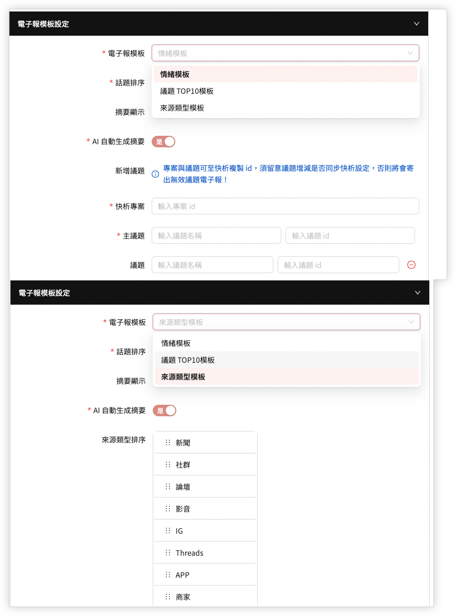Focus the 主議題 輸入議題 id field
This screenshot has width=456, height=616.
point(350,236)
